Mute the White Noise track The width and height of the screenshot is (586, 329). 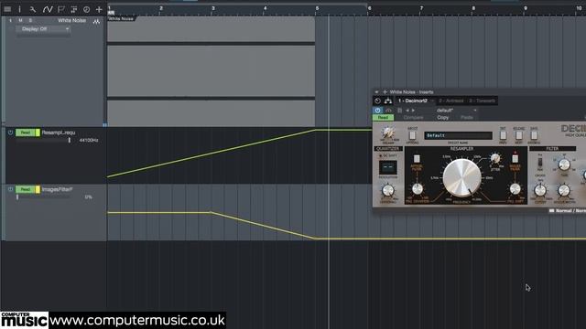pyautogui.click(x=20, y=20)
